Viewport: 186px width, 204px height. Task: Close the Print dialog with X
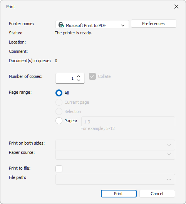(x=176, y=7)
